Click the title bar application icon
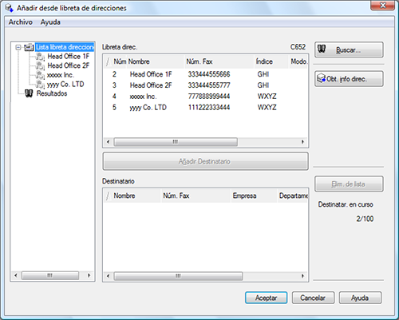 (x=9, y=8)
